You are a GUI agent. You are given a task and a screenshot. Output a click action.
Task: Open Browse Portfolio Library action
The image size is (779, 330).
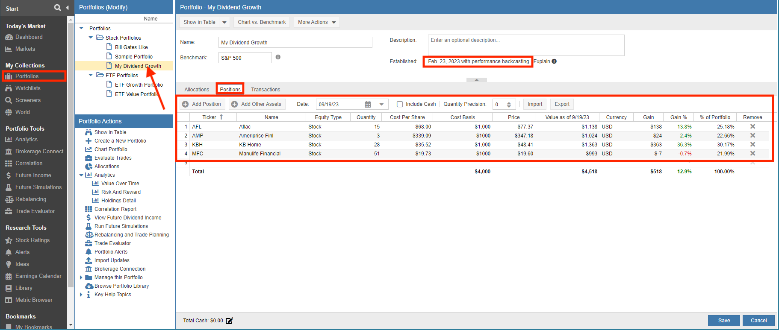pyautogui.click(x=121, y=286)
